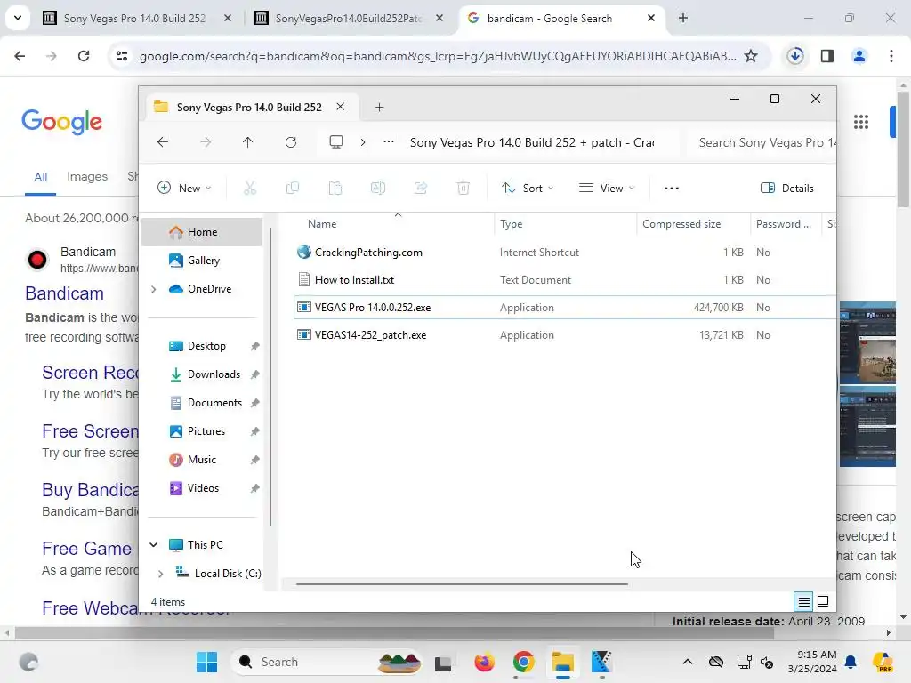This screenshot has width=911, height=683.
Task: Open the Bandicam result title link
Action: (x=64, y=293)
